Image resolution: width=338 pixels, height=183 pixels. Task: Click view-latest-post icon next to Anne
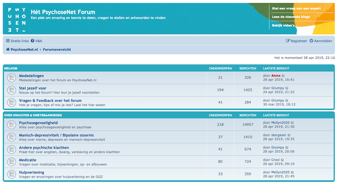coord(283,76)
